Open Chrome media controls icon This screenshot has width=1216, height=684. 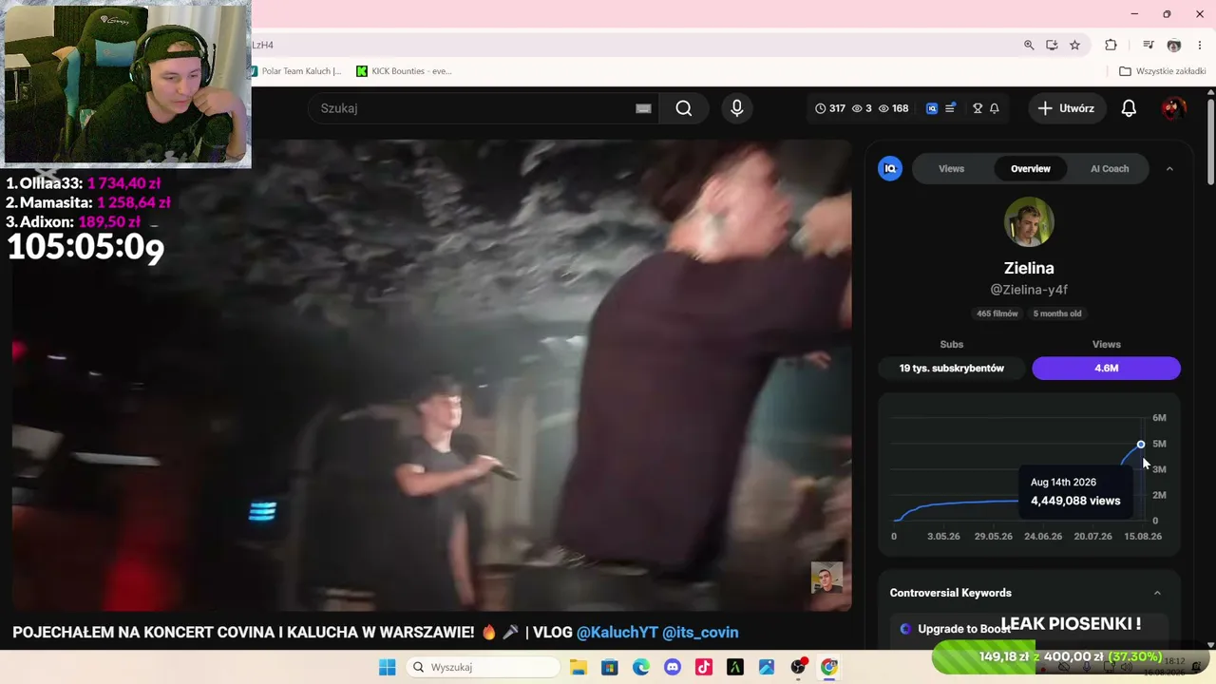pos(1149,45)
